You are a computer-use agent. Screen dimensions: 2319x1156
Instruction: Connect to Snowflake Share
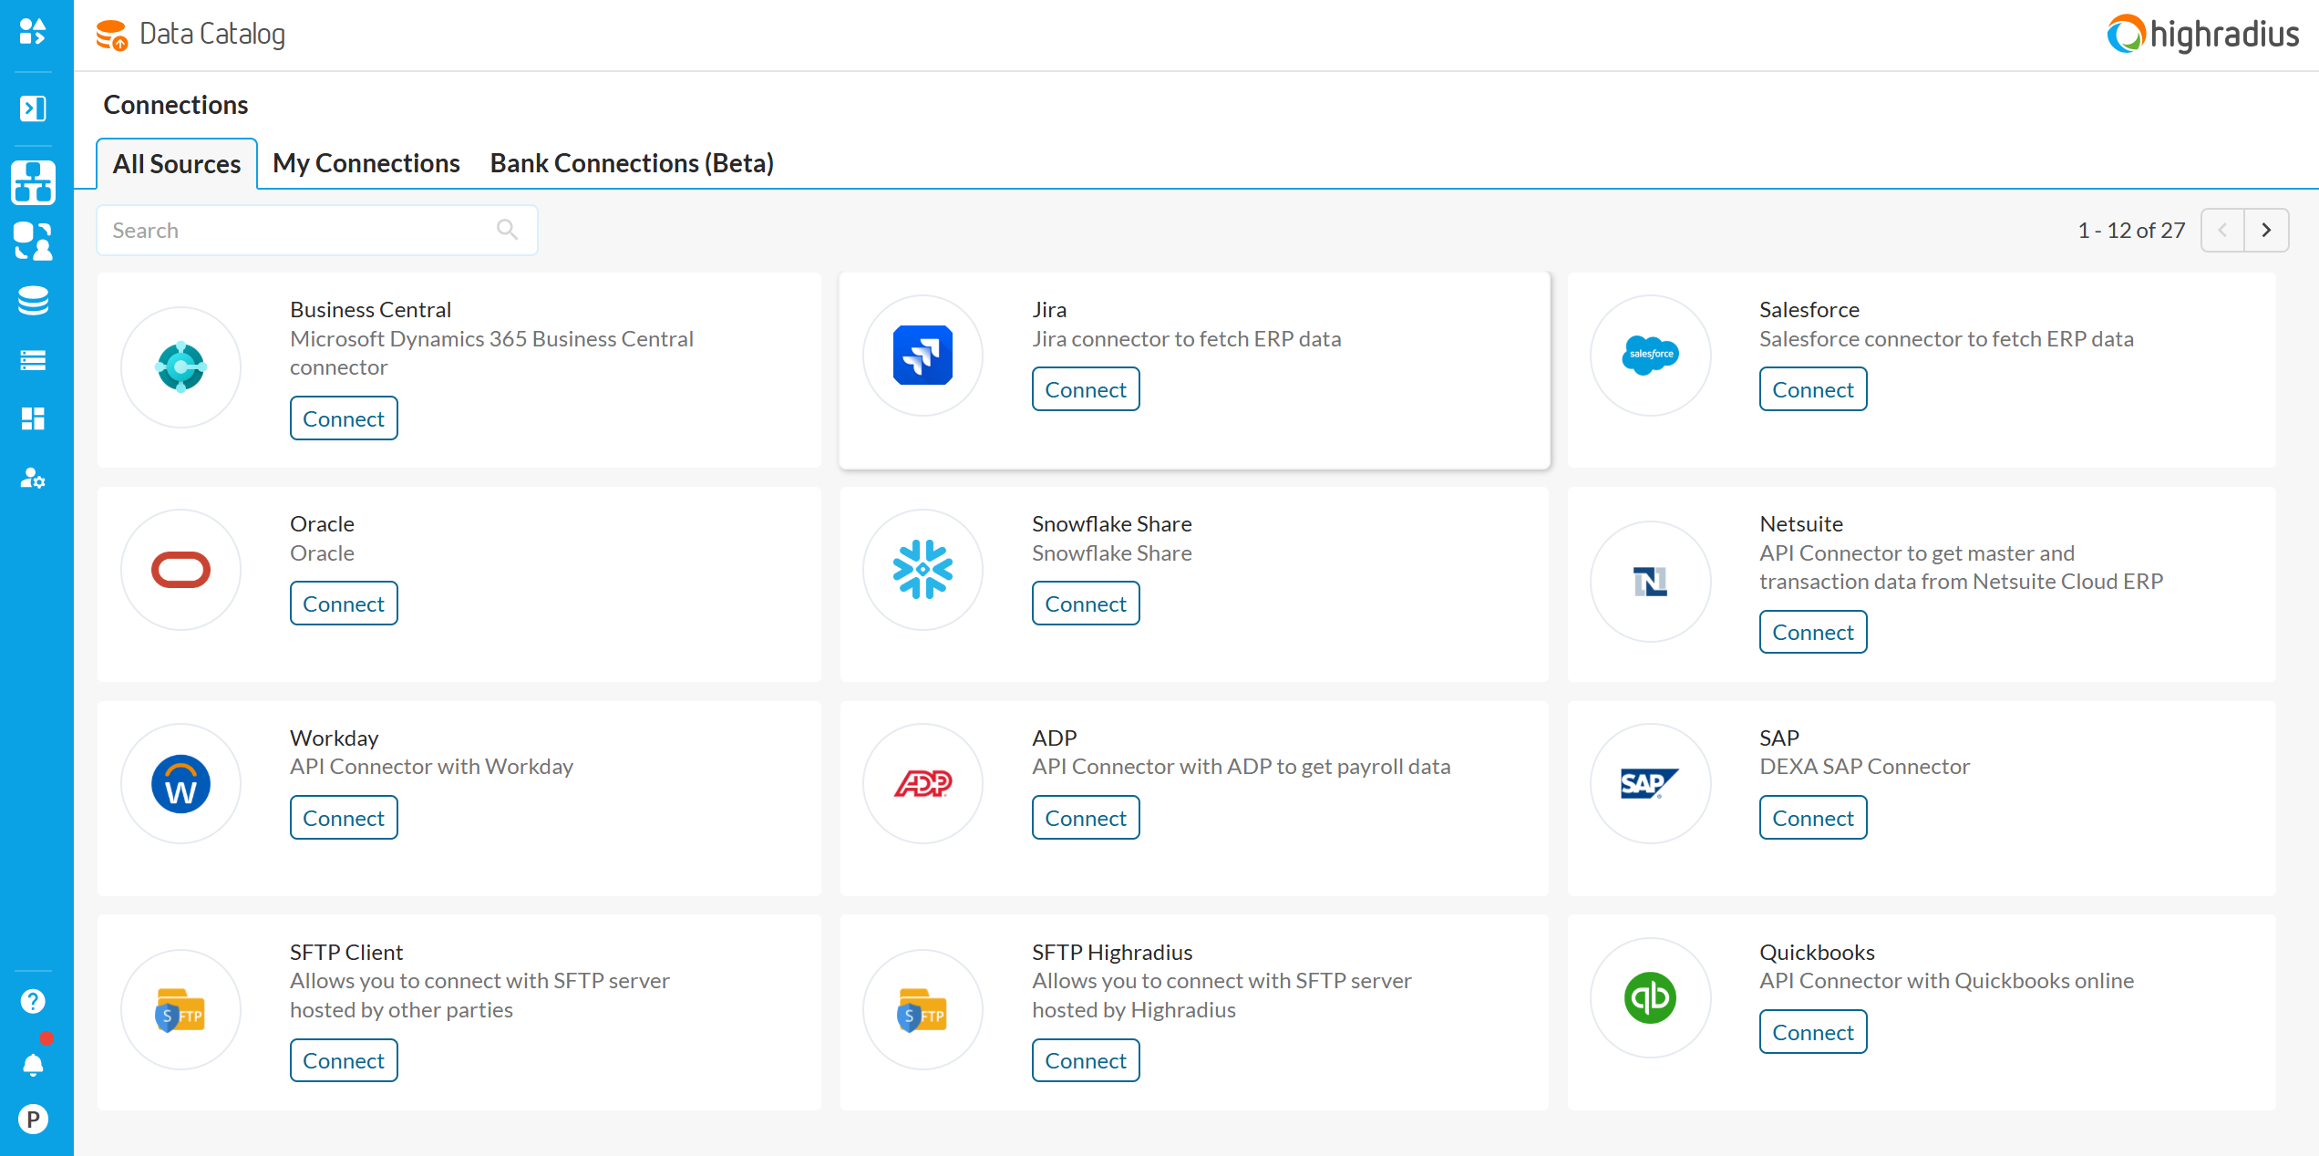tap(1086, 604)
